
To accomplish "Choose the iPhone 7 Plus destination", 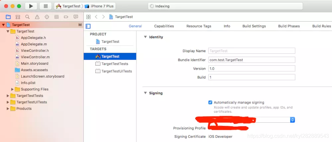I will click(x=99, y=6).
